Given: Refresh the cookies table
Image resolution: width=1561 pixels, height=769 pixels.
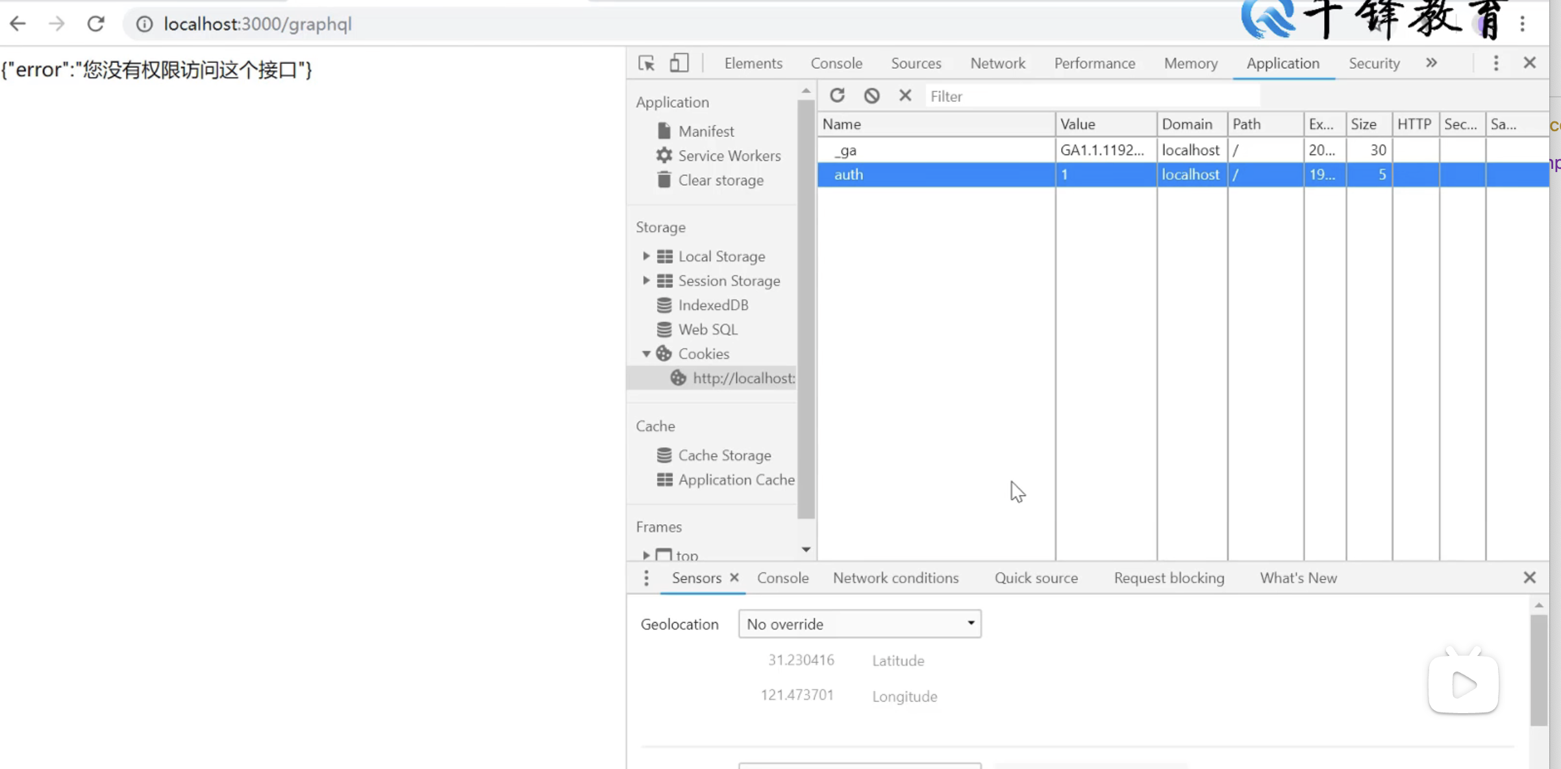Looking at the screenshot, I should (x=837, y=96).
